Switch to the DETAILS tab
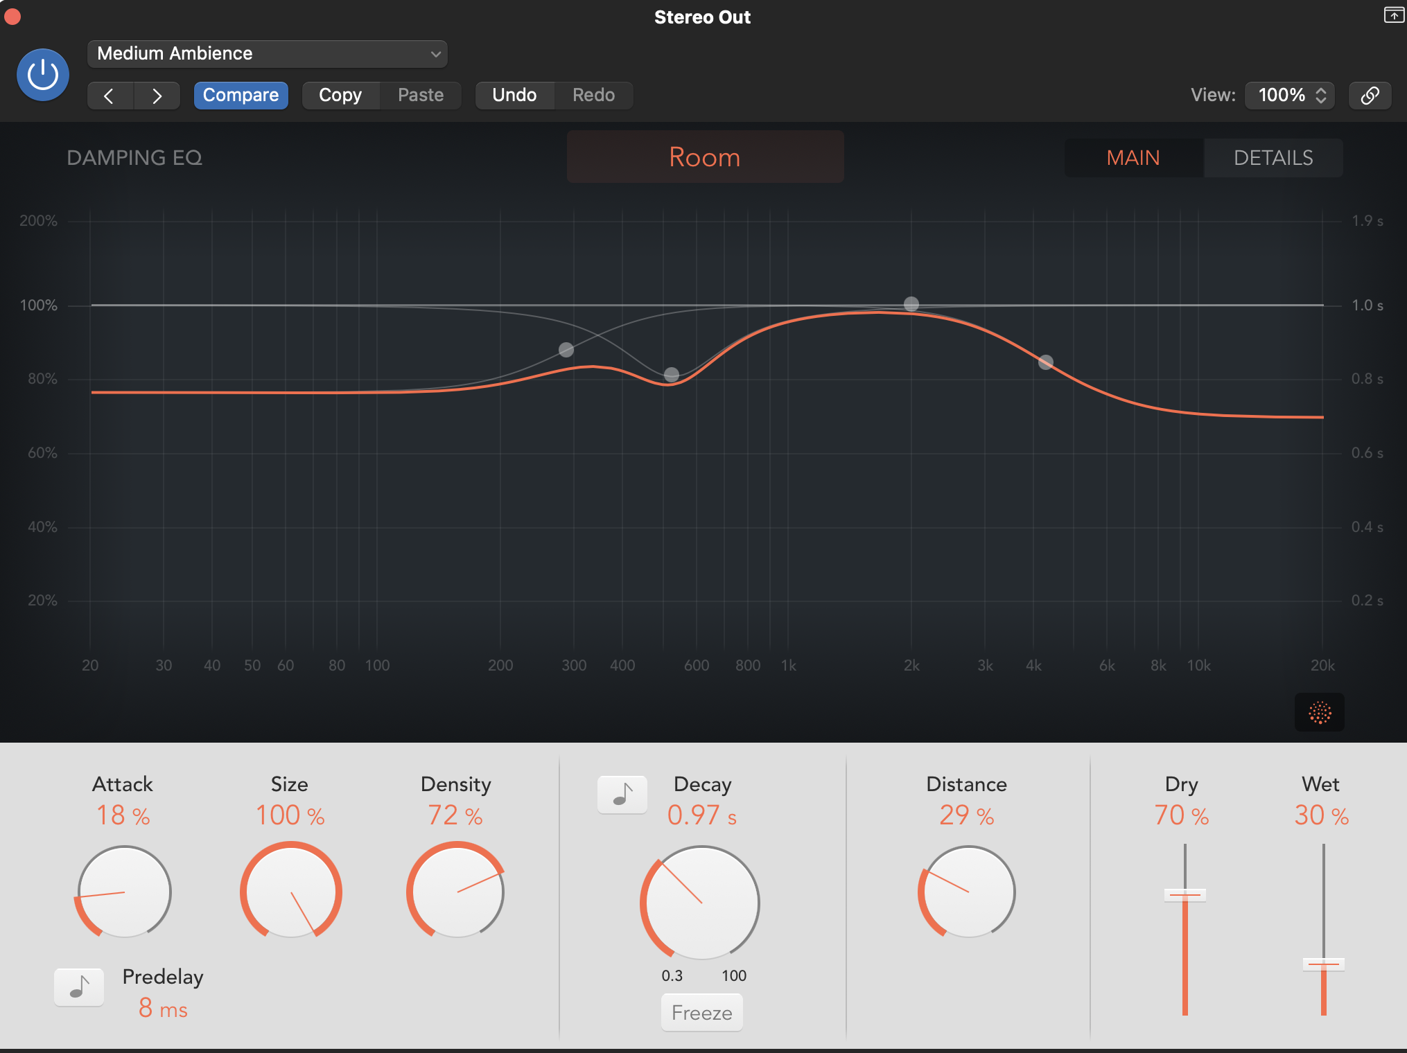The height and width of the screenshot is (1053, 1407). (x=1273, y=158)
